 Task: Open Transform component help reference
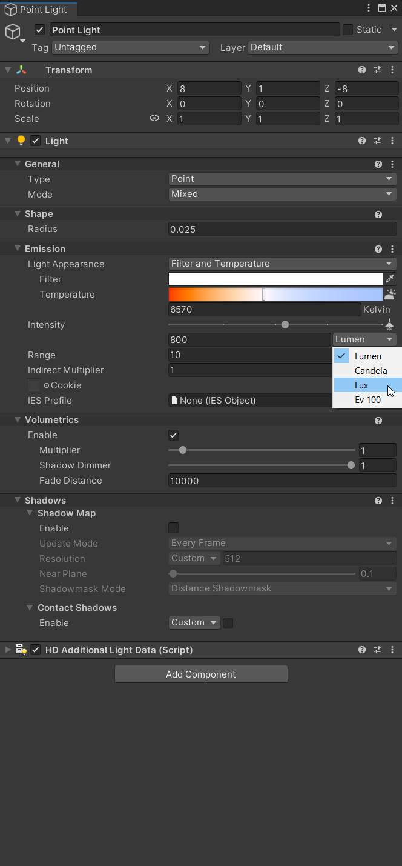[362, 70]
